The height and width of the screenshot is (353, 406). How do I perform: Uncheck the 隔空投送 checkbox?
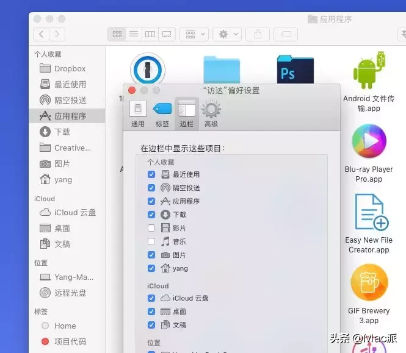[x=151, y=188]
